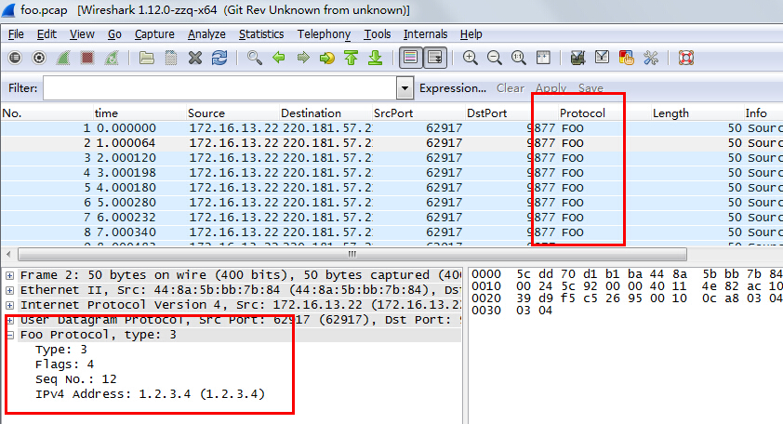Open the Capture menu
Image resolution: width=783 pixels, height=424 pixels.
[154, 34]
